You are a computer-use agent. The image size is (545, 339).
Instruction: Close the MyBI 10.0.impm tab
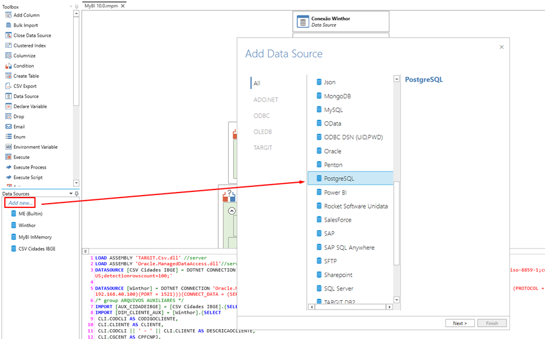(122, 6)
